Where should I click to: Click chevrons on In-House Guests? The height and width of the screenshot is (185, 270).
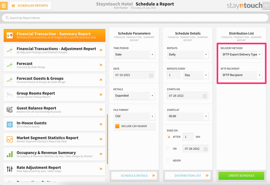[101, 124]
